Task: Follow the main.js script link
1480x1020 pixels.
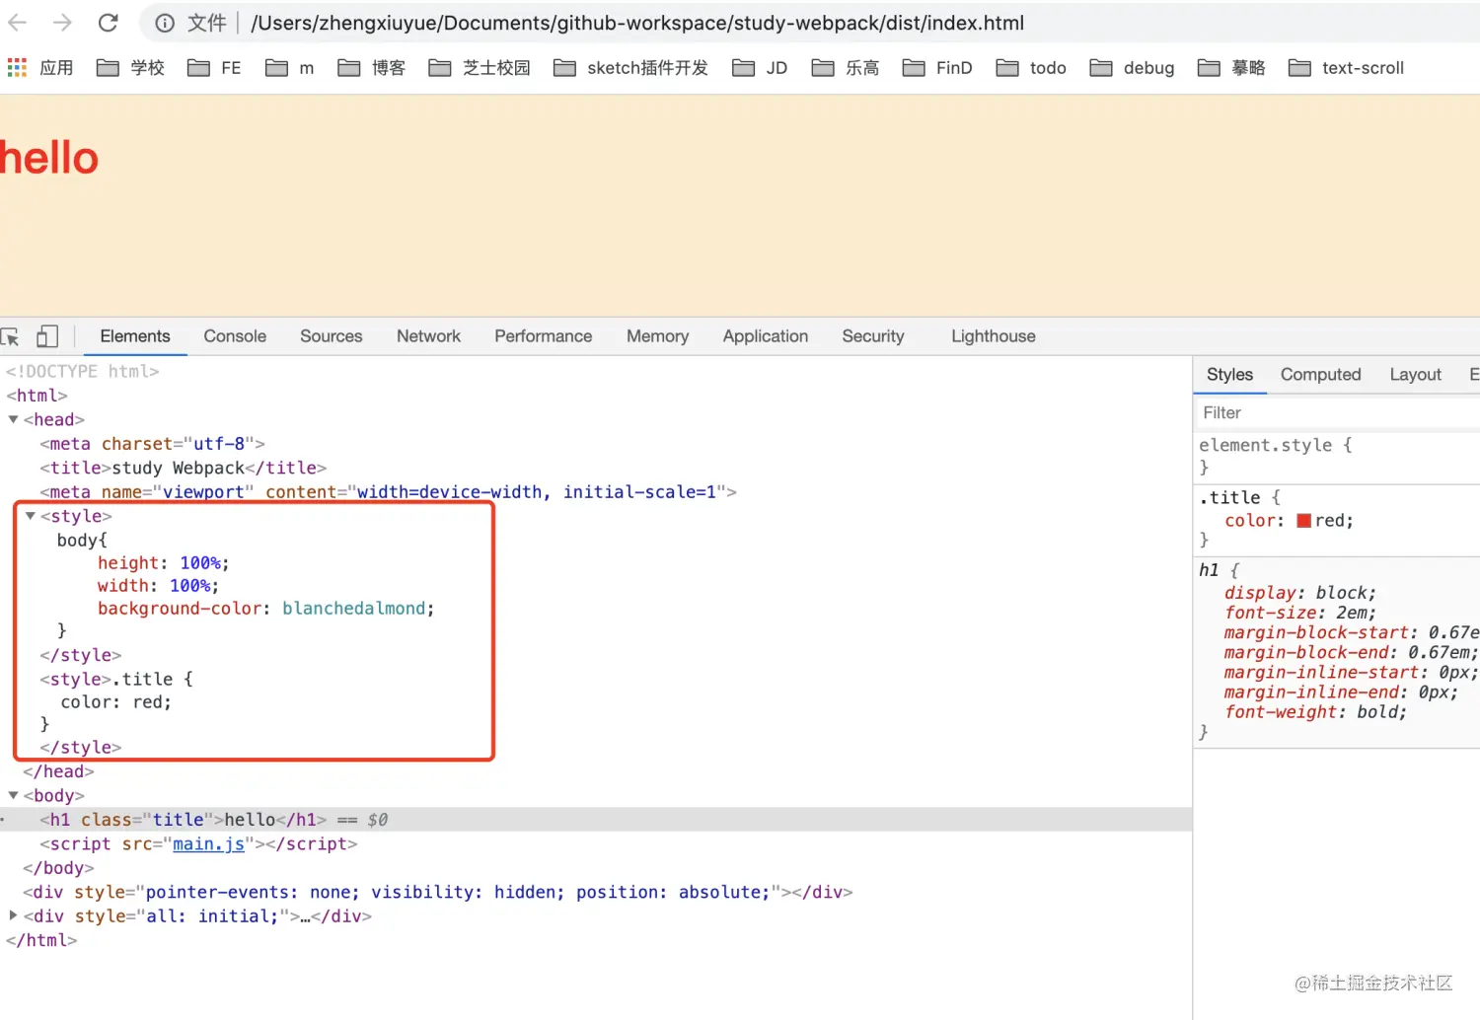Action: click(x=208, y=843)
